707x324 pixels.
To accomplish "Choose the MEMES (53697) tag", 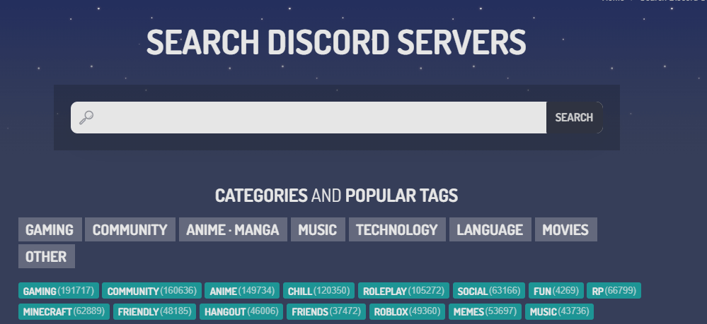I will [x=485, y=311].
